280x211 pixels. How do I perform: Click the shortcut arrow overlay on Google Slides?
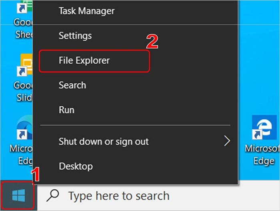point(22,72)
